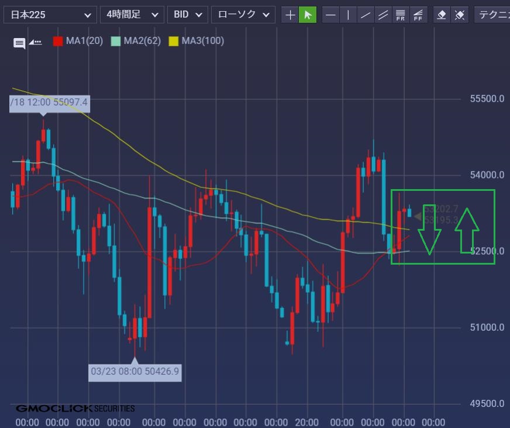Screen dimensions: 510x428
Task: Select the horizontal line drawing tool
Action: pos(331,15)
